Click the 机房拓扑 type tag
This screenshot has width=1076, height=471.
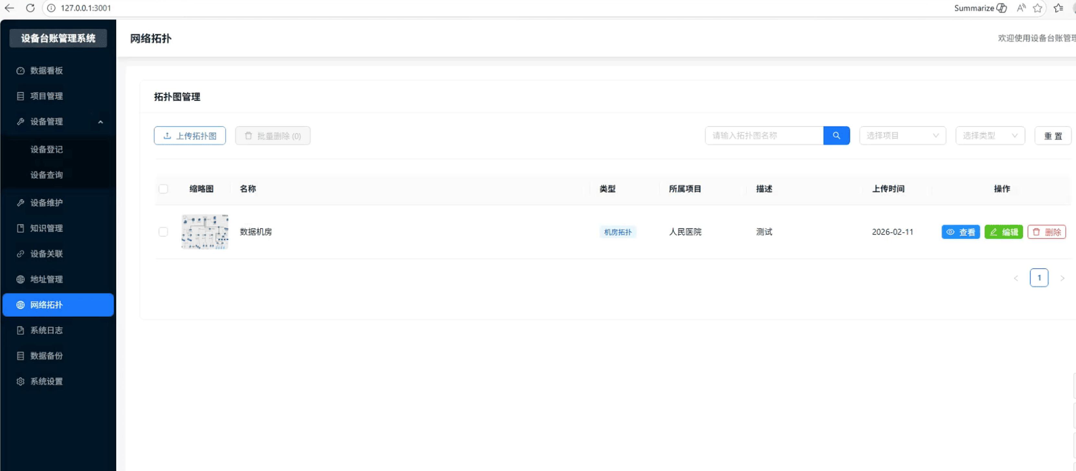click(x=618, y=232)
